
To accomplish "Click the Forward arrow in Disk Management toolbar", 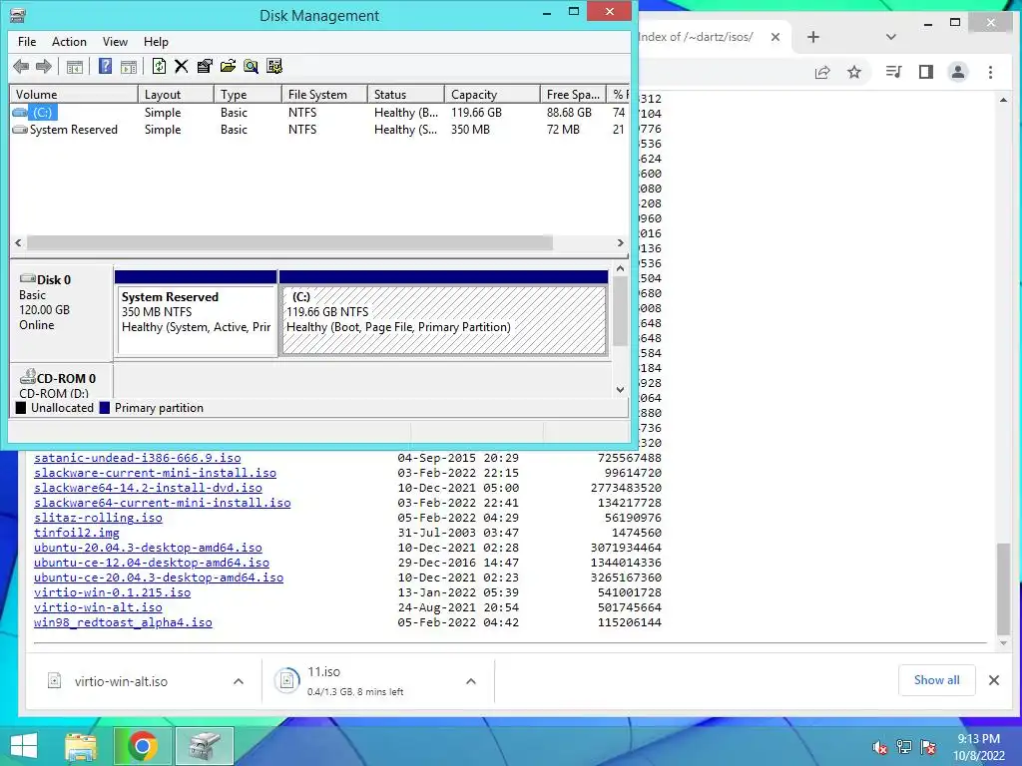I will click(x=44, y=67).
